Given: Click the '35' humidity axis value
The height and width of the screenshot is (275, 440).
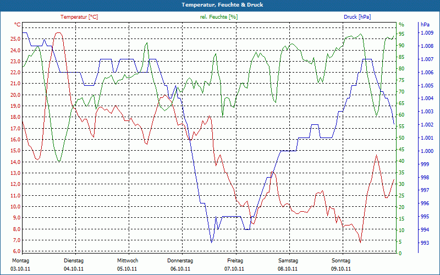Looking at the screenshot, I should coord(402,173).
